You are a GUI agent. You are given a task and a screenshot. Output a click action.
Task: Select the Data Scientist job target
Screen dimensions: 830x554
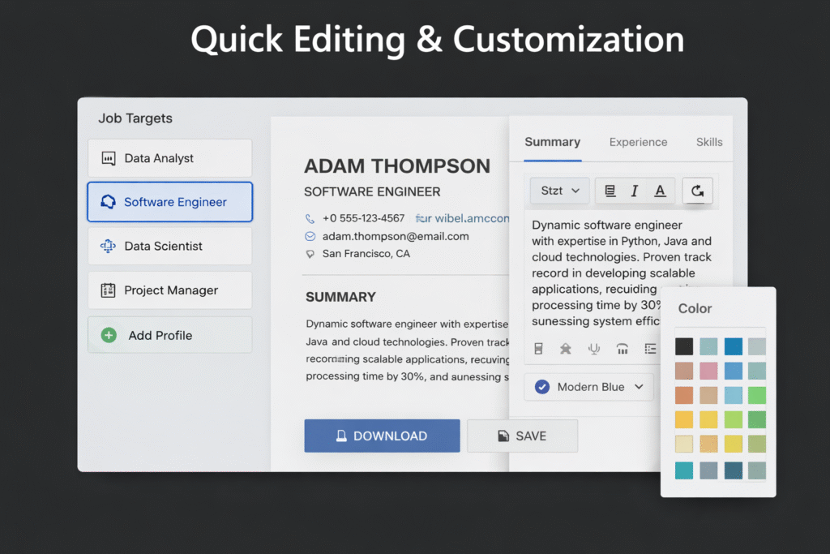(169, 246)
